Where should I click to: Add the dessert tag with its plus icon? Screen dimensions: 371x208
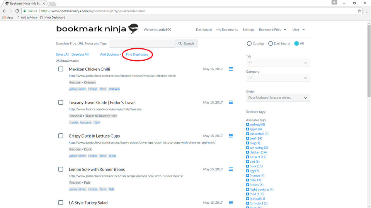pyautogui.click(x=247, y=157)
